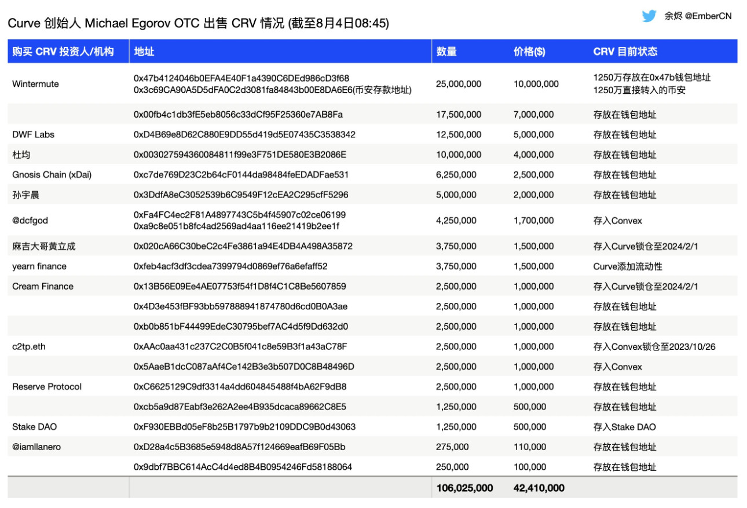The image size is (747, 508).
Task: Select the 地址 column header
Action: pyautogui.click(x=142, y=51)
